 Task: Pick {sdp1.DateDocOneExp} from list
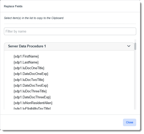tap(31, 74)
